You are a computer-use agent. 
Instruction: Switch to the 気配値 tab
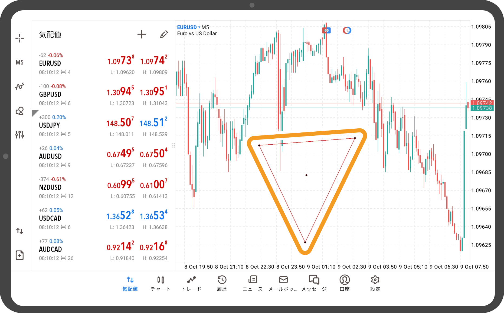click(x=130, y=284)
